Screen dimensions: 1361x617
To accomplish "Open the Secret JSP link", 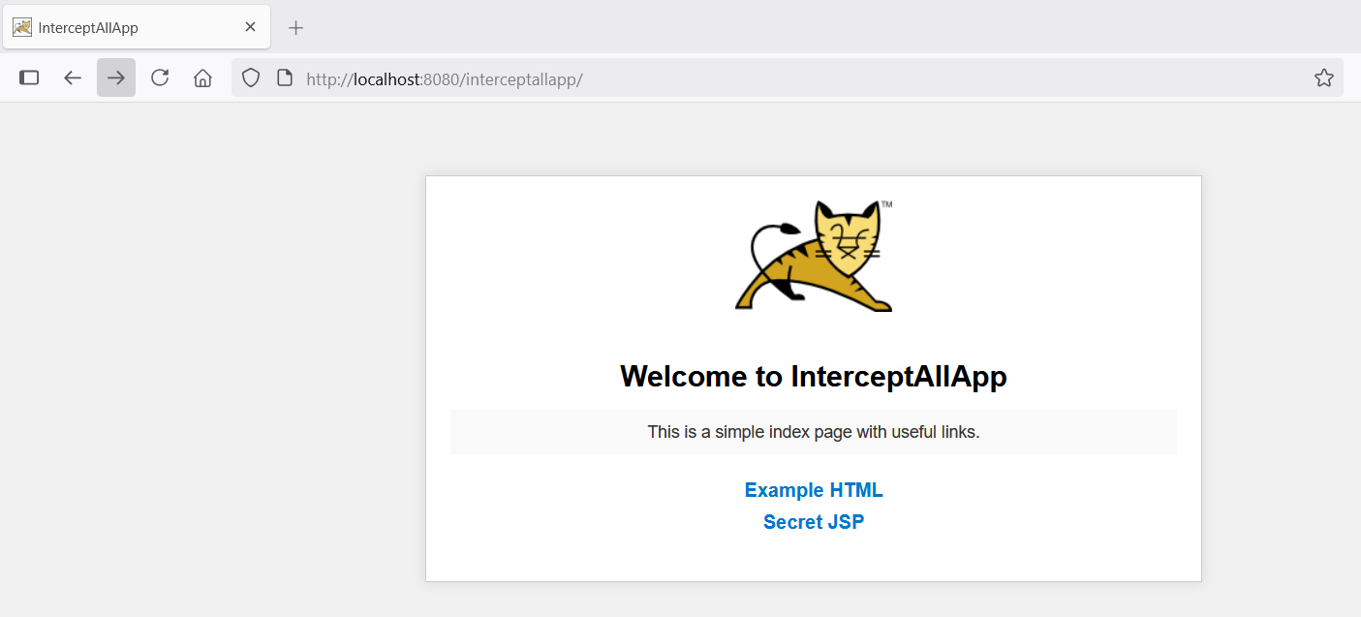I will [x=814, y=522].
